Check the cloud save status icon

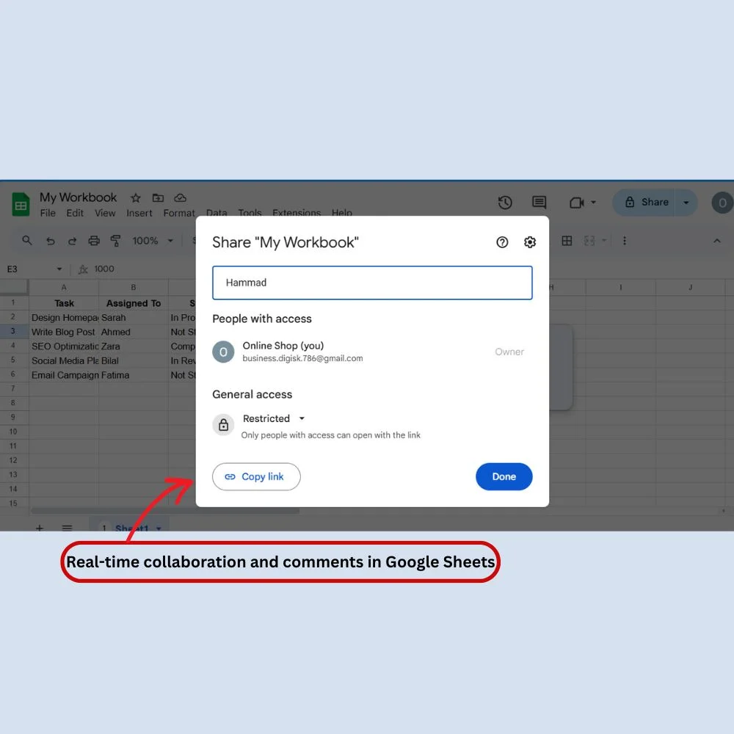pyautogui.click(x=181, y=197)
